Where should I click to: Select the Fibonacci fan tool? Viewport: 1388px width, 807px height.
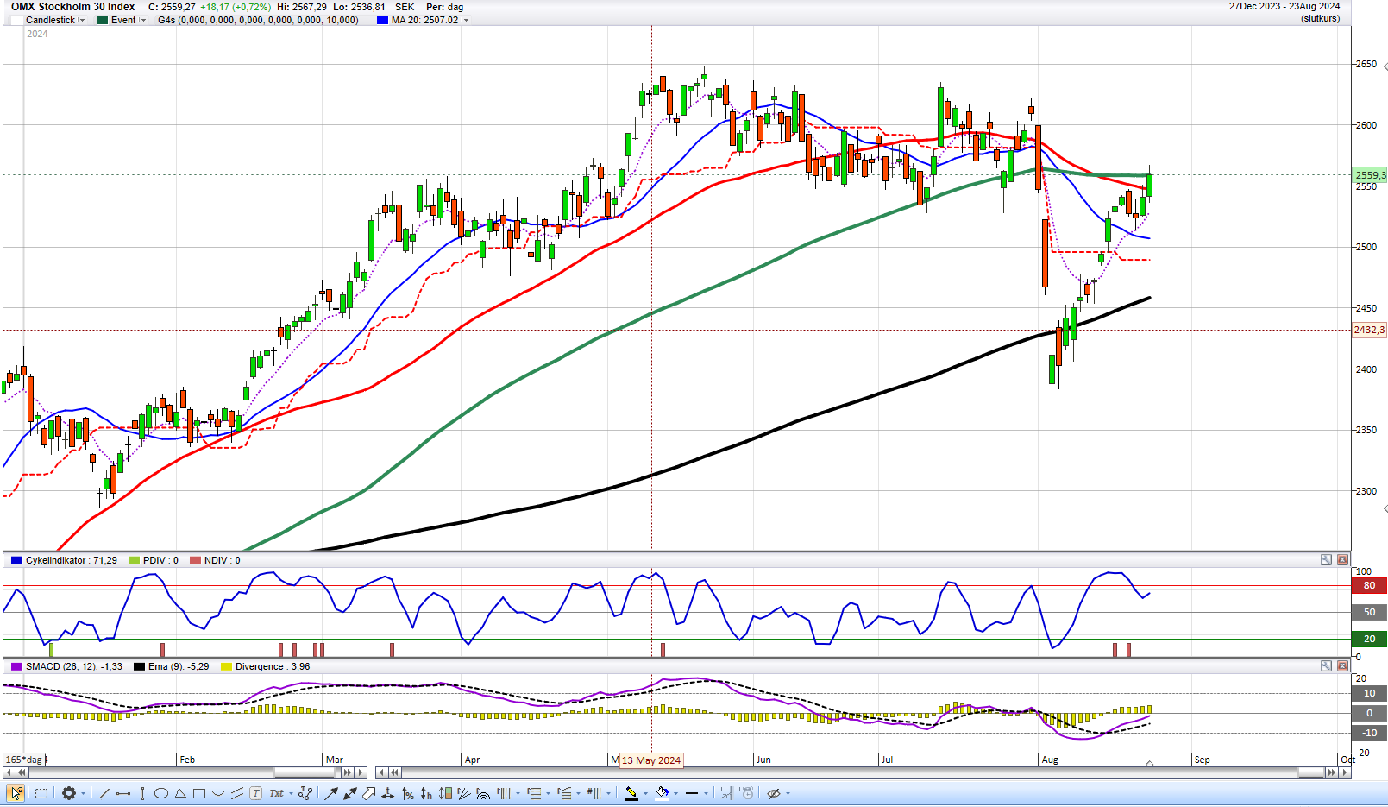click(x=463, y=793)
